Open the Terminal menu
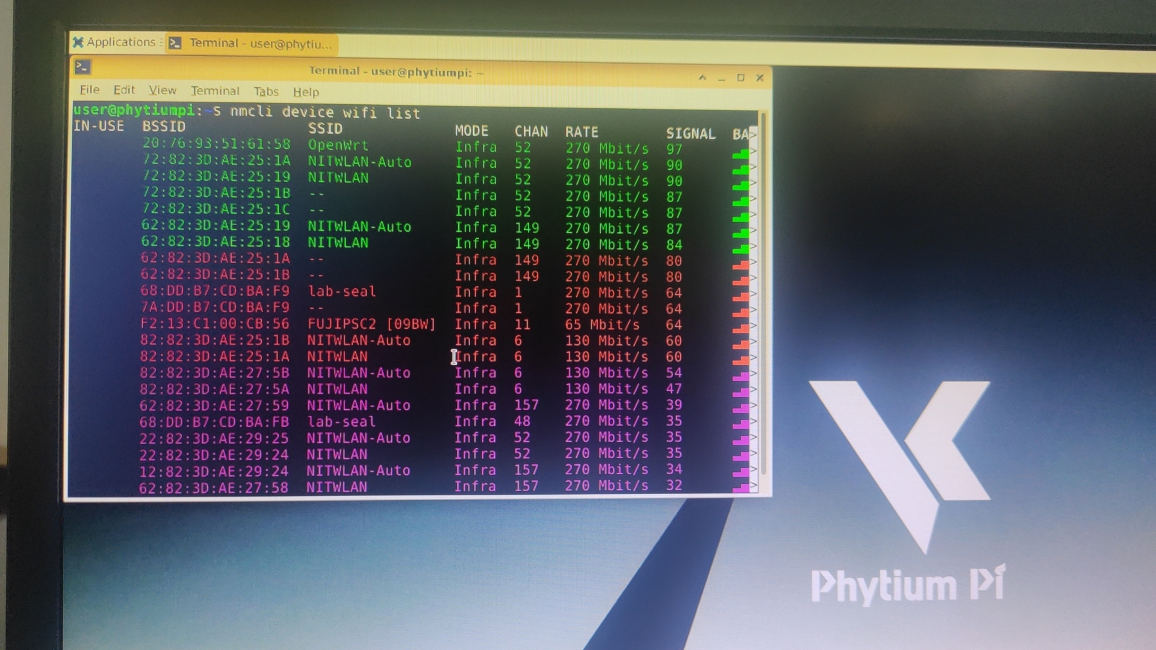The height and width of the screenshot is (650, 1156). pyautogui.click(x=215, y=91)
